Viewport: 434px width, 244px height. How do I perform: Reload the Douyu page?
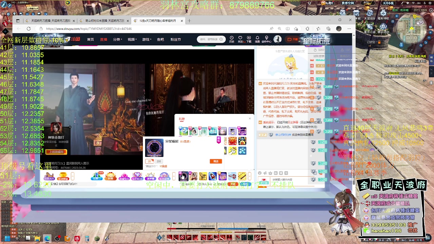pyautogui.click(x=28, y=29)
